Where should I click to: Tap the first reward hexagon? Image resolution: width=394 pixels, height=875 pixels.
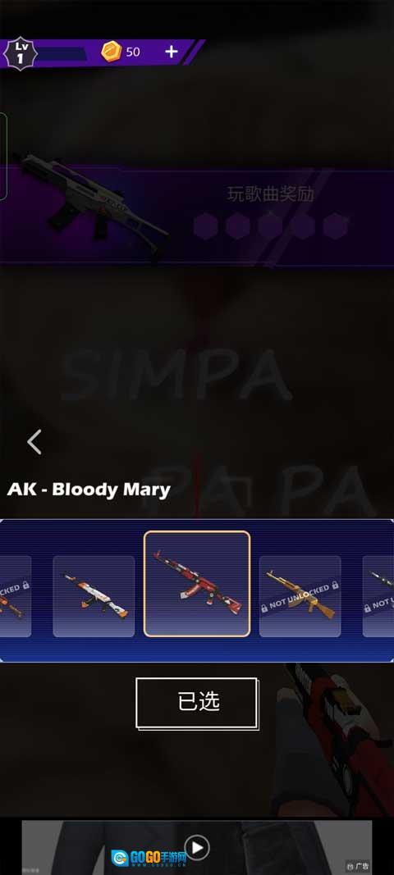pyautogui.click(x=205, y=226)
